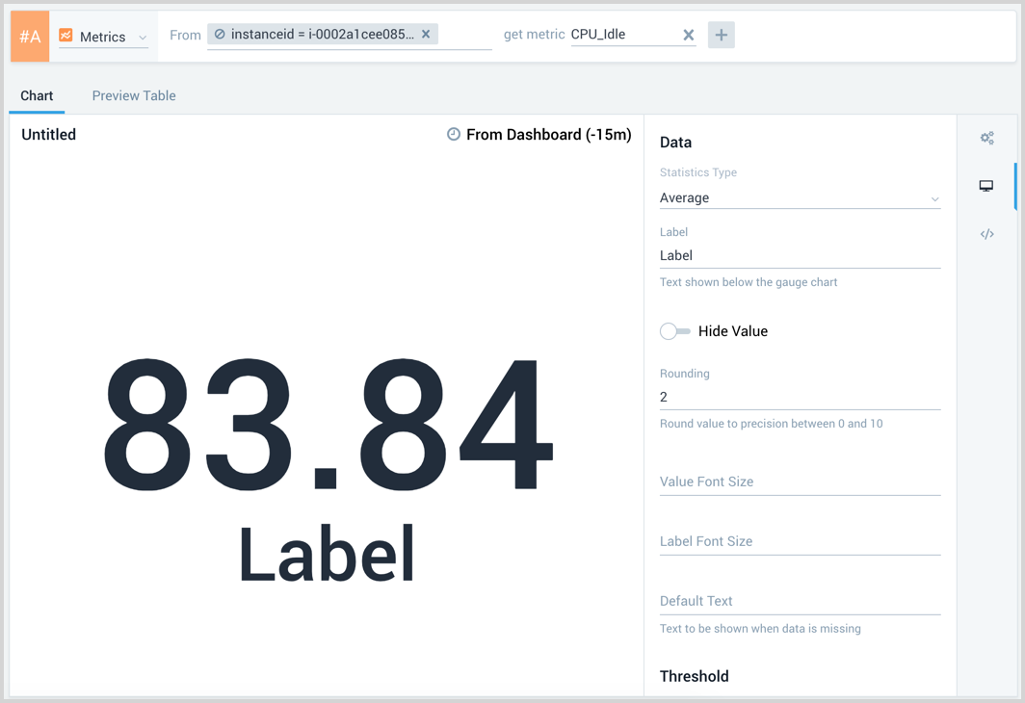Click the Metrics chart icon

point(64,36)
